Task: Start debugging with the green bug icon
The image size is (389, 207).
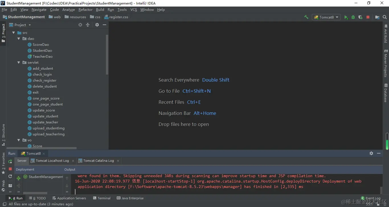Action: pyautogui.click(x=353, y=17)
